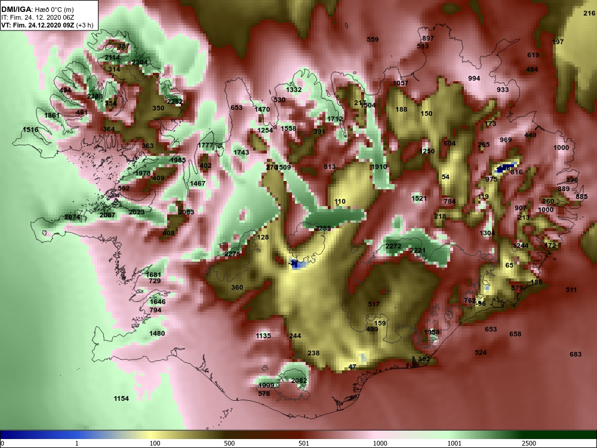This screenshot has width=597, height=448.
Task: Click the map value '1304'
Action: pos(487,233)
